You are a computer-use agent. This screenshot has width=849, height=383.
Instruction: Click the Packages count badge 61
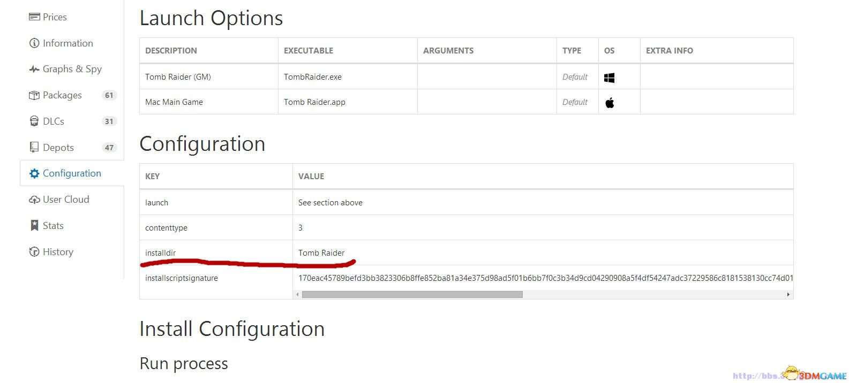[109, 95]
